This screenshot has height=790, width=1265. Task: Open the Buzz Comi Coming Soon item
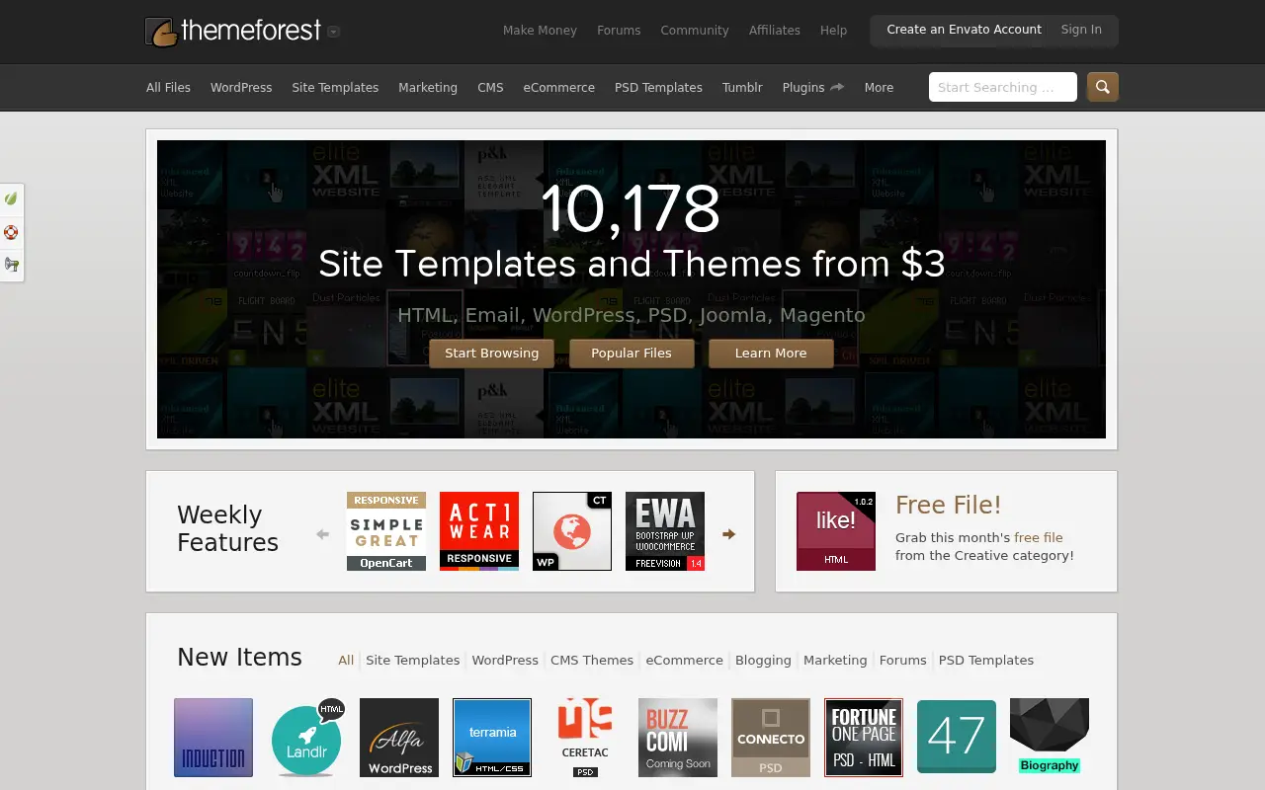(678, 738)
